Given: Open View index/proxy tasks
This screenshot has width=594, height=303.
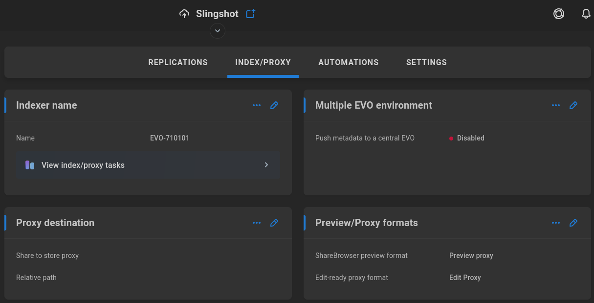Looking at the screenshot, I should pyautogui.click(x=148, y=165).
